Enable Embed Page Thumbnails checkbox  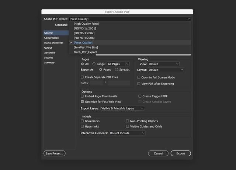coord(82,96)
